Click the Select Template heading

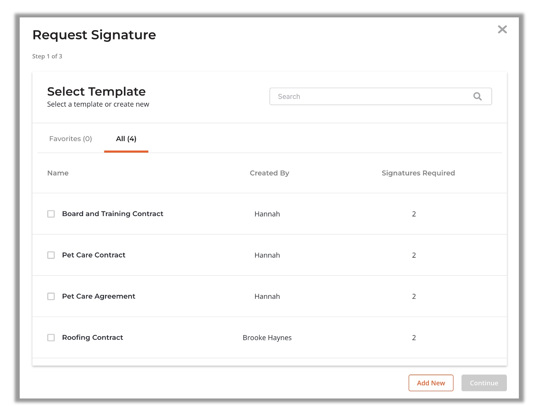[x=97, y=92]
